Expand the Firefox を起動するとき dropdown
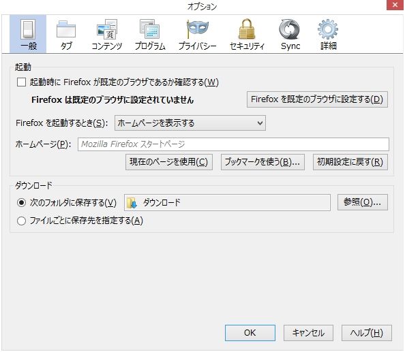The height and width of the screenshot is (352, 405). point(190,123)
